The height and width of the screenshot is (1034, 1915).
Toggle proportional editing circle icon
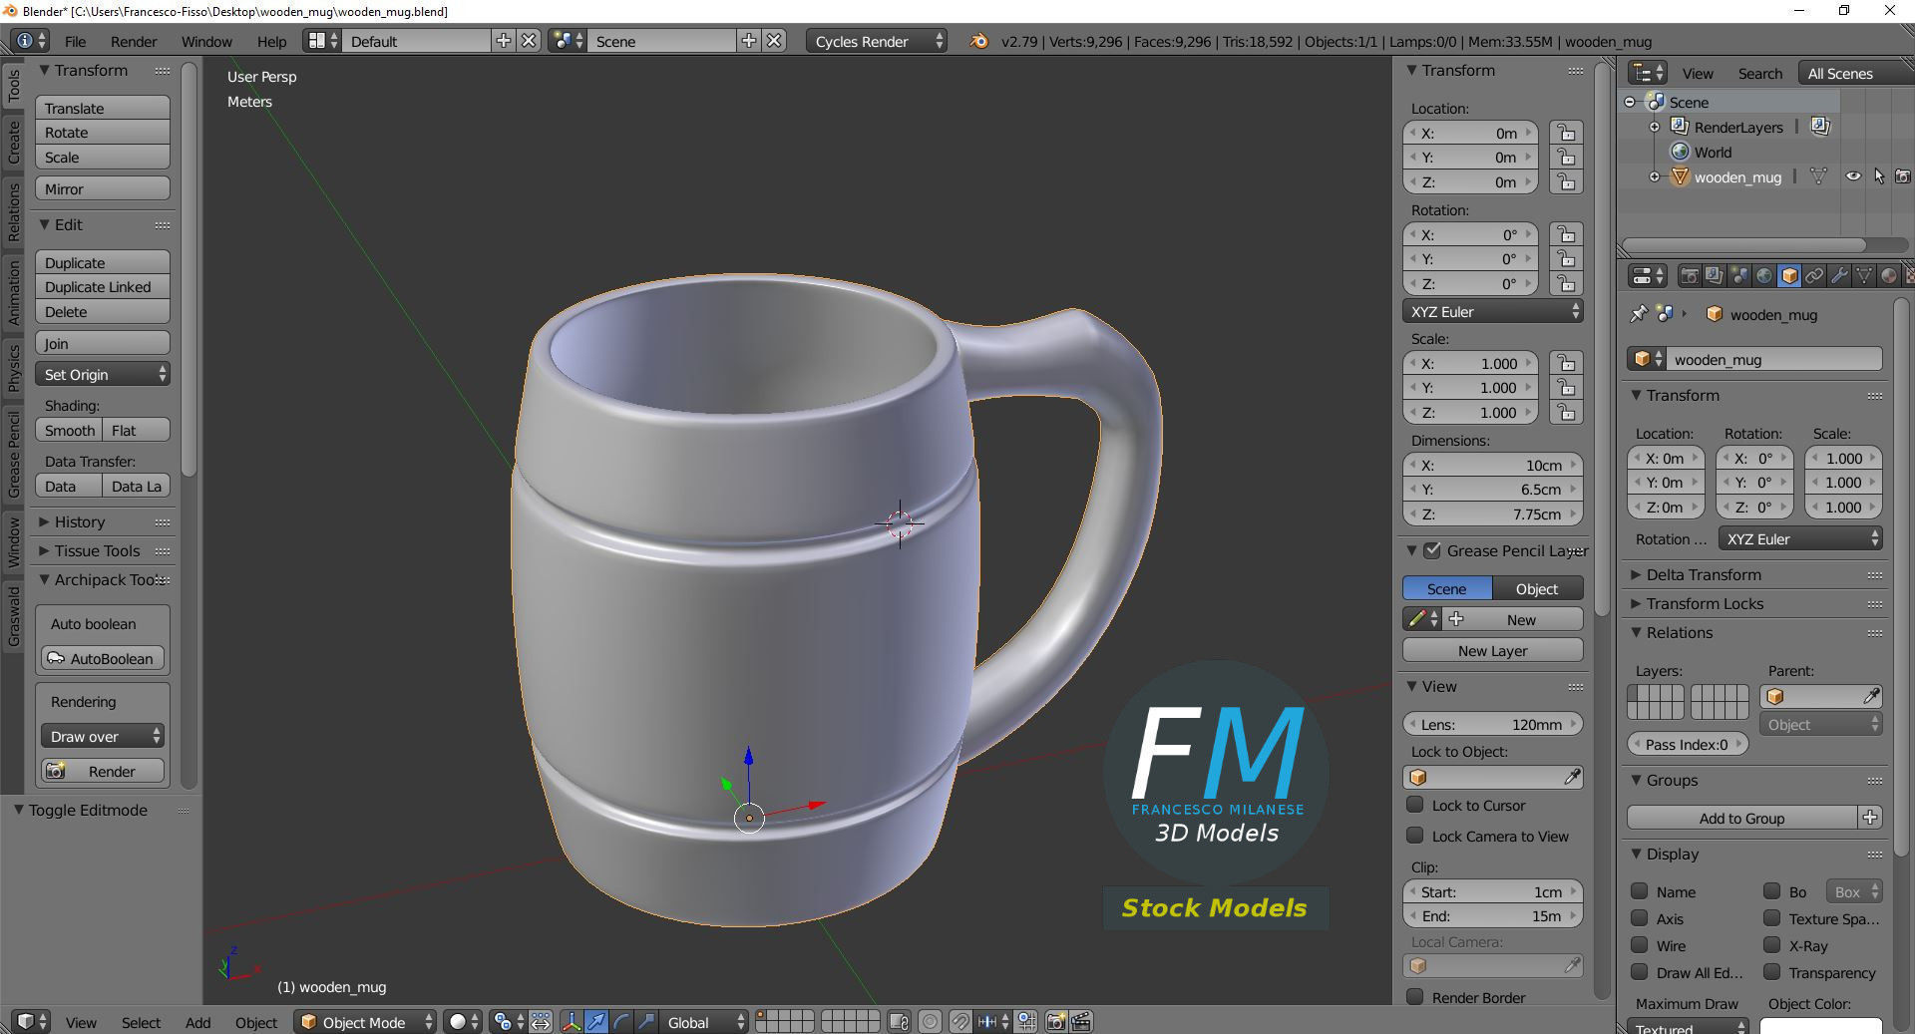point(930,1022)
